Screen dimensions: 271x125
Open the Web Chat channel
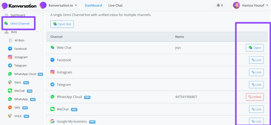pyautogui.click(x=255, y=48)
